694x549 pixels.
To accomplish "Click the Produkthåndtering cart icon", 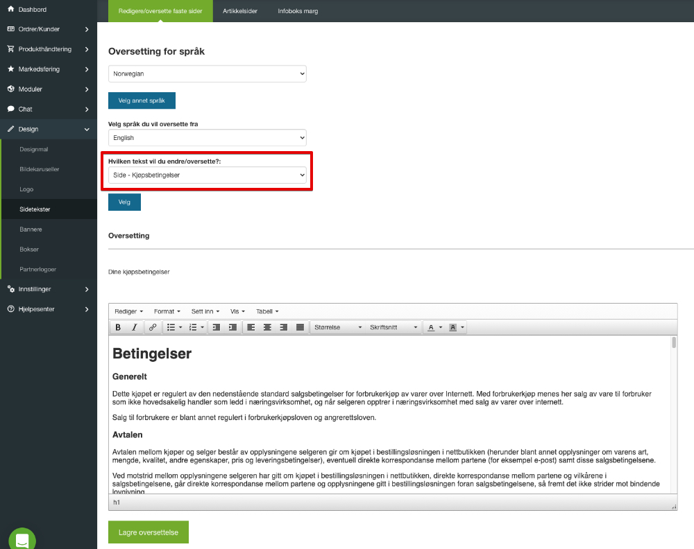I will 10,49.
